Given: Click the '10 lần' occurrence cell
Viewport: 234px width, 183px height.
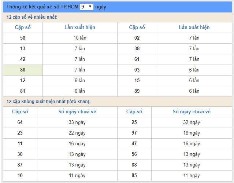Looking at the screenshot, I should (80, 38).
